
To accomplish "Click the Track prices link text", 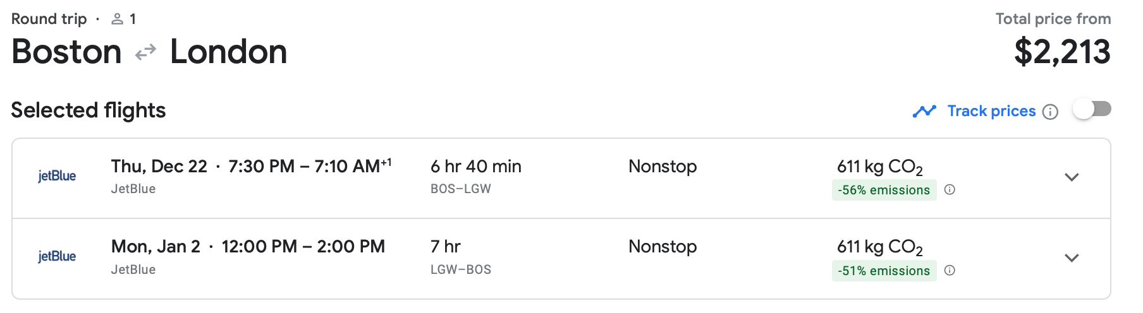I will [x=991, y=111].
